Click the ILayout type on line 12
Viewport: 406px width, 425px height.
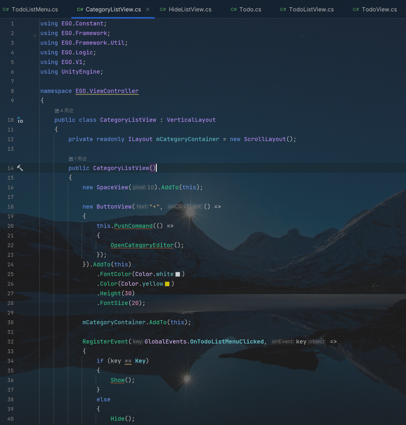click(x=140, y=139)
